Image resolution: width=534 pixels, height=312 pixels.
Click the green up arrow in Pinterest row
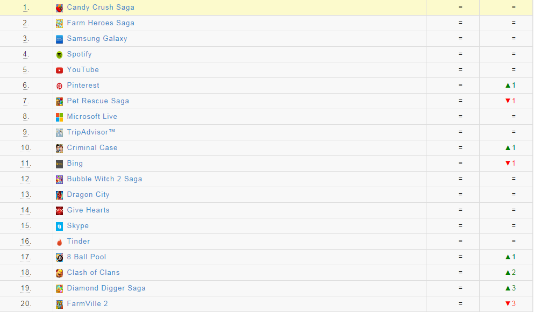click(x=507, y=86)
